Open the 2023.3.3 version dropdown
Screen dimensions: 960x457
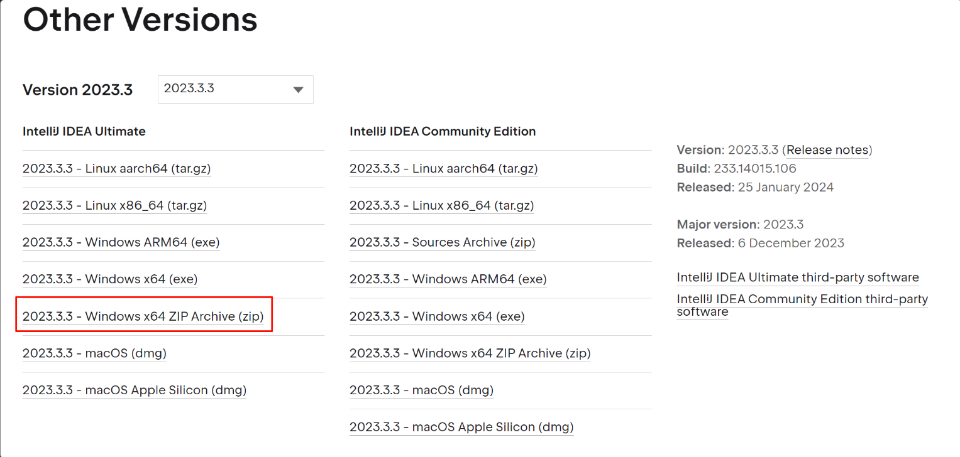point(235,89)
